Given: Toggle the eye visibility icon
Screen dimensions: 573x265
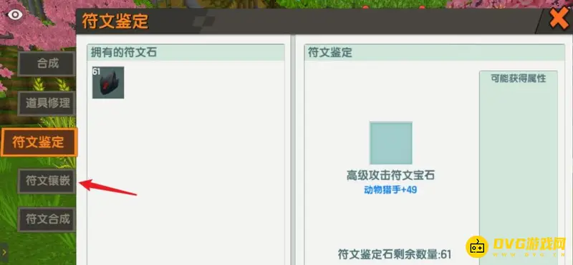Looking at the screenshot, I should click(x=15, y=14).
